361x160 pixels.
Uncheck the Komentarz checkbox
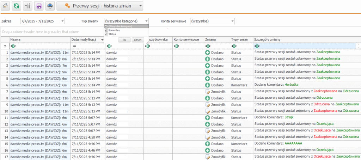106,30
